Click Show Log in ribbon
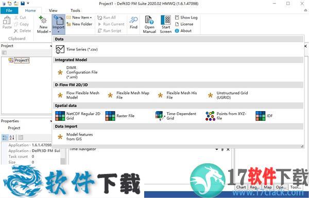This screenshot has height=198, width=309. click(186, 17)
